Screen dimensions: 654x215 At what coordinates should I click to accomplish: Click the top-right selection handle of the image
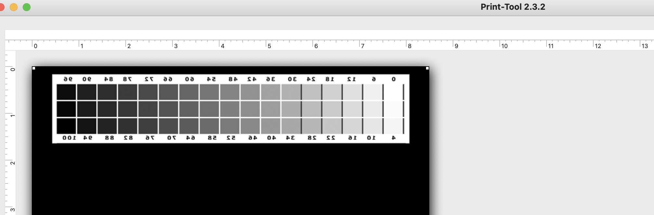pos(427,68)
